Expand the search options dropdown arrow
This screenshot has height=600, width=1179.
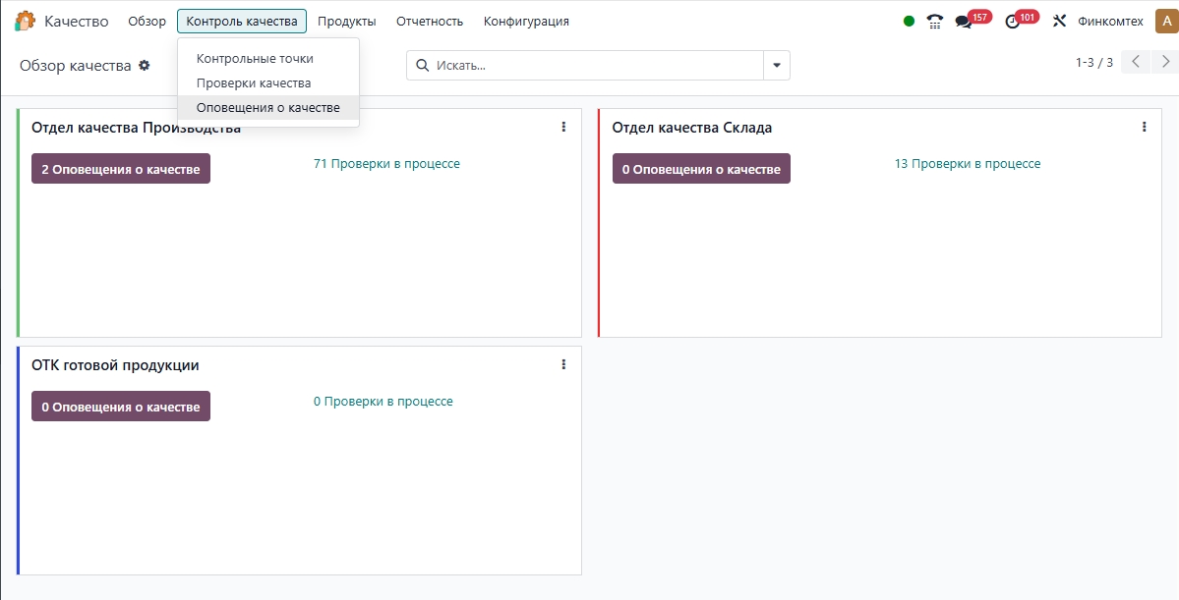pyautogui.click(x=777, y=66)
